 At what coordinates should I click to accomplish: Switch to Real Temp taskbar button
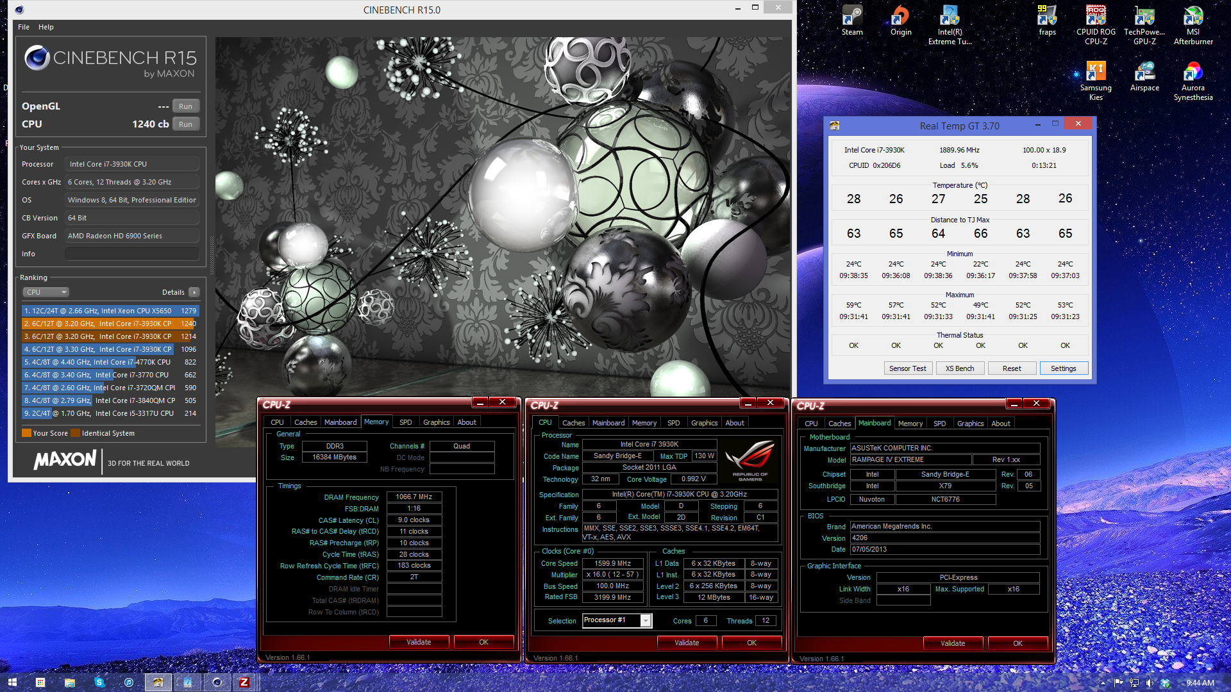click(158, 682)
